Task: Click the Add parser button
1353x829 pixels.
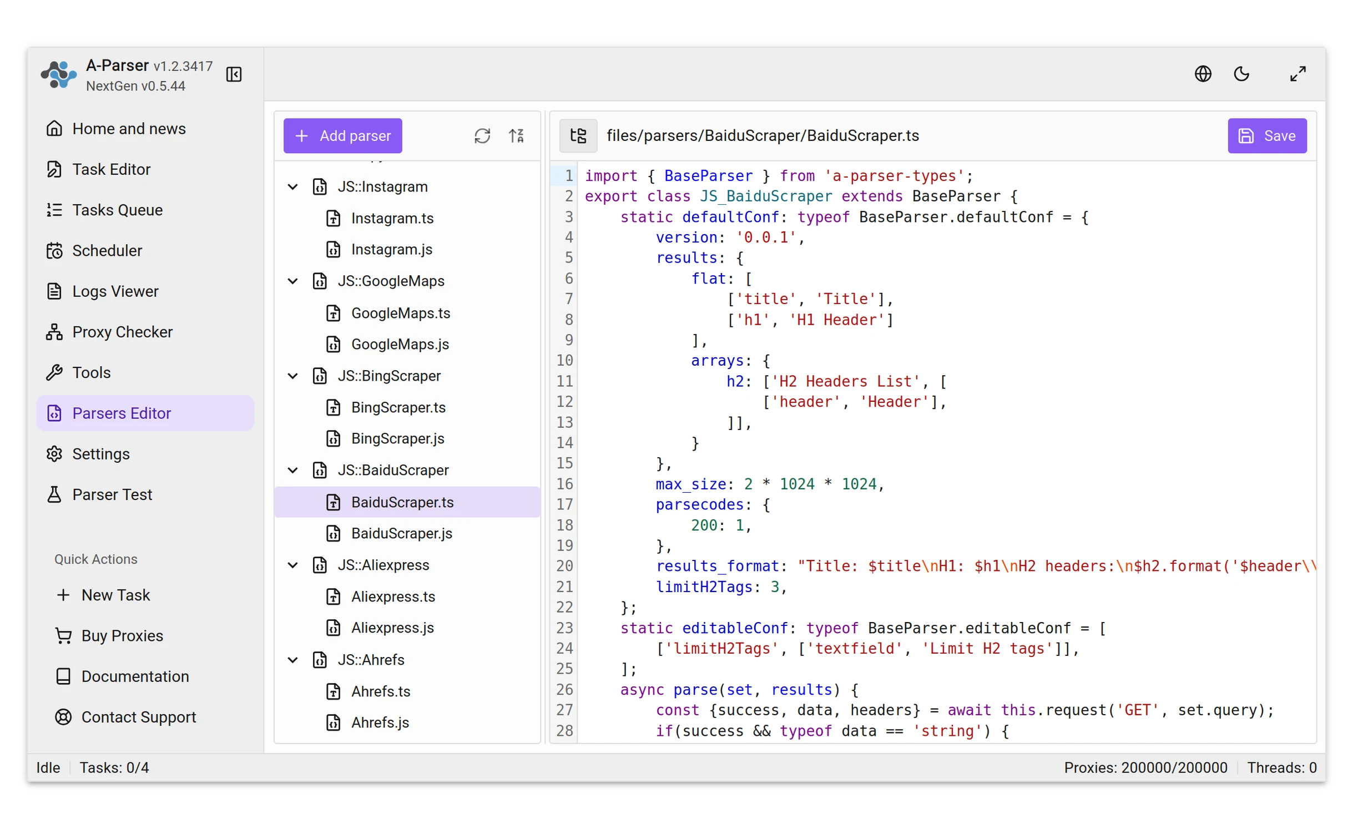Action: point(342,135)
